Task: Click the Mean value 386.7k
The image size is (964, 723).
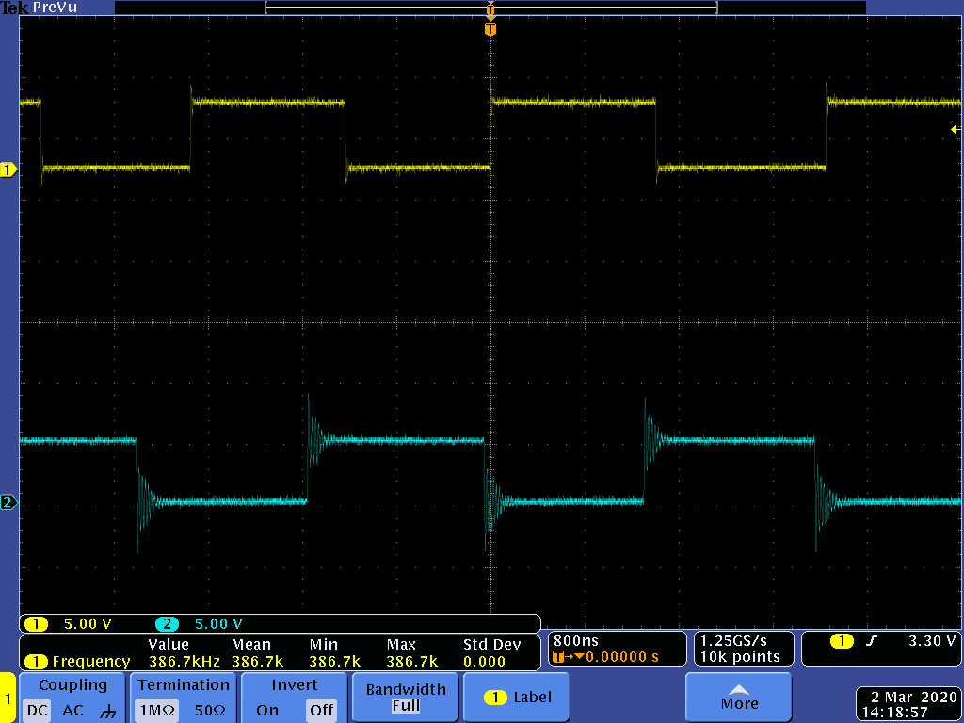Action: [257, 662]
